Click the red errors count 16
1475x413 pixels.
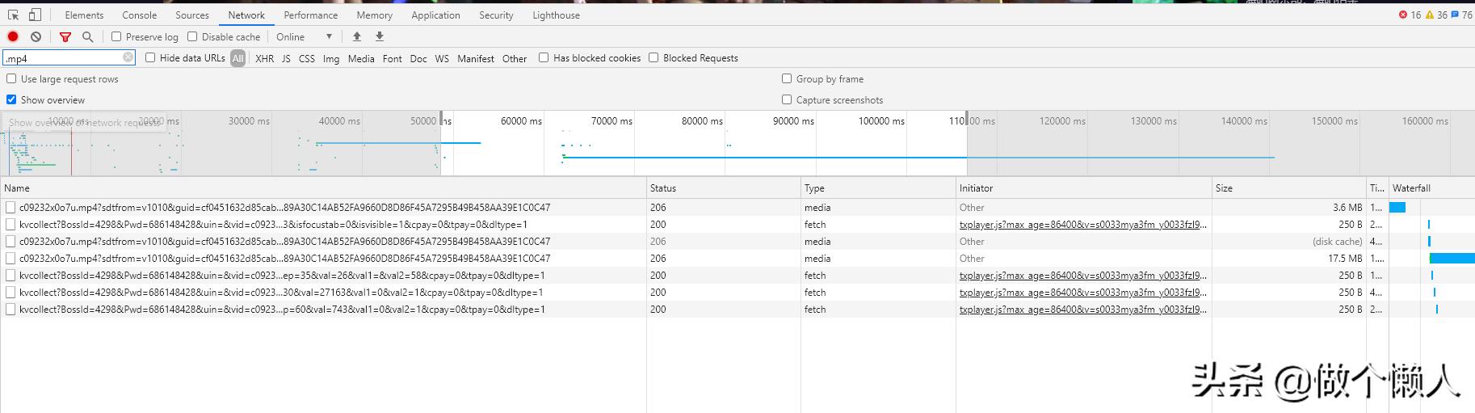pos(1410,15)
